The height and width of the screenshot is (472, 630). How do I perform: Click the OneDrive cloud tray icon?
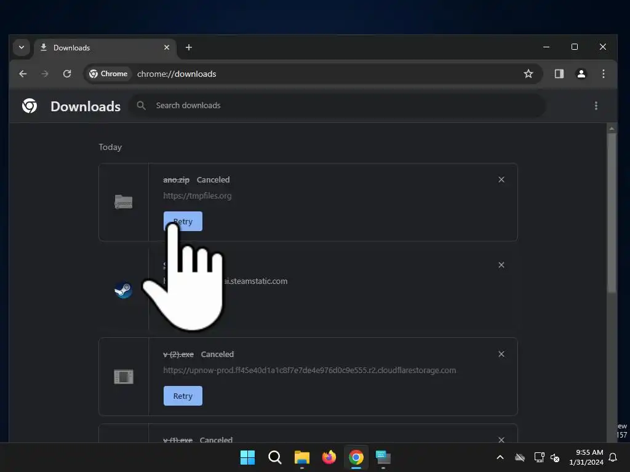point(519,457)
